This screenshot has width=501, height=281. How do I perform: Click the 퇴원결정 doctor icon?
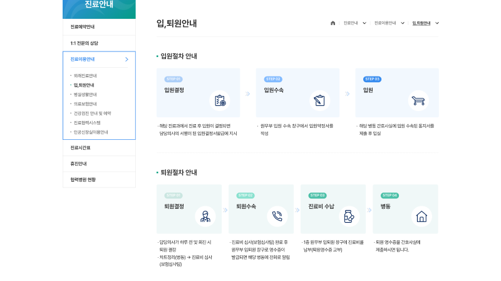click(205, 216)
